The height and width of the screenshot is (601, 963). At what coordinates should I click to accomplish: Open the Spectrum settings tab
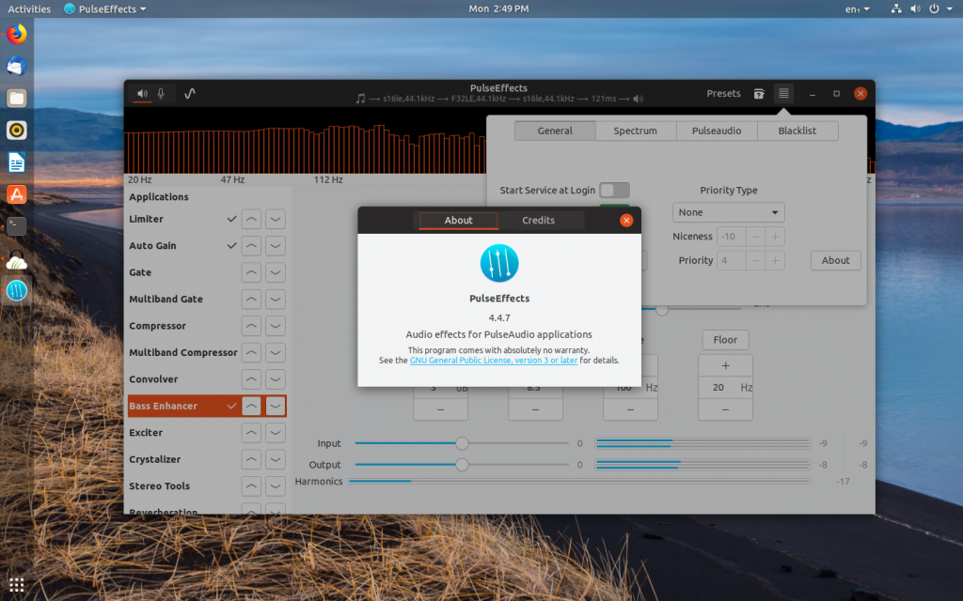(x=635, y=131)
